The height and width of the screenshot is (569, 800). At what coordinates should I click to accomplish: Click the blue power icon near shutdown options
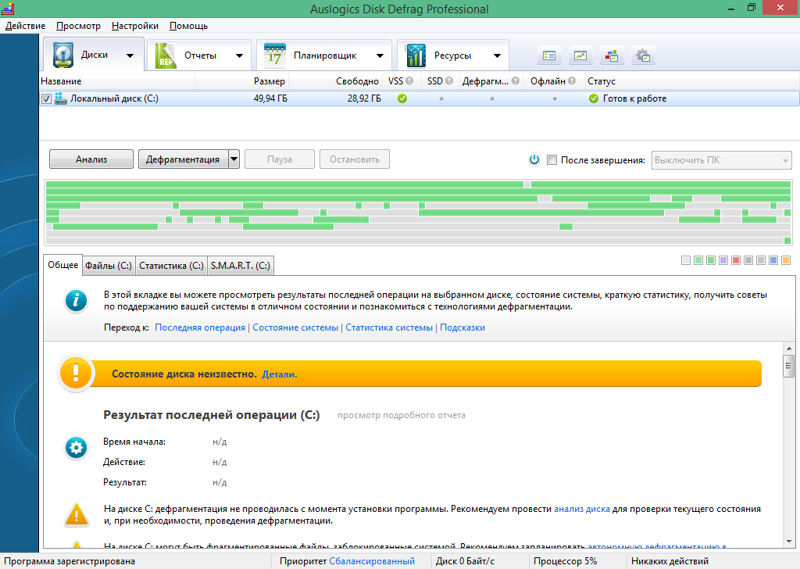click(x=534, y=159)
